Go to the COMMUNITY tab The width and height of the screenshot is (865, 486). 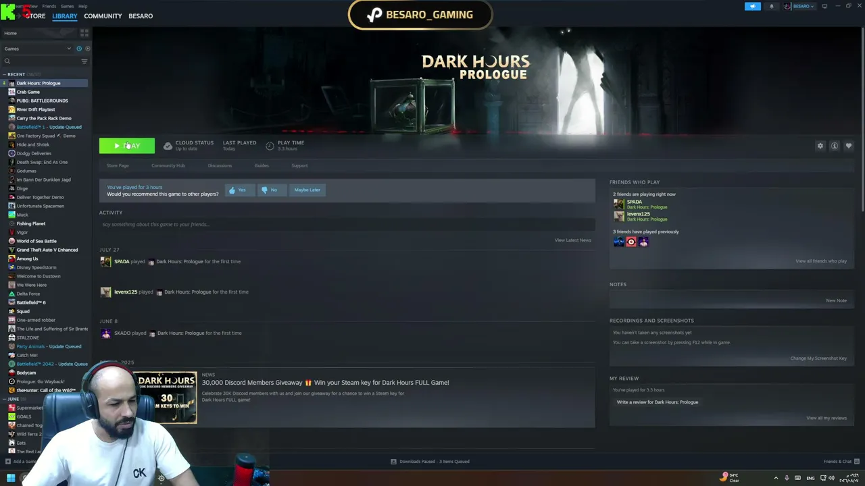point(103,16)
